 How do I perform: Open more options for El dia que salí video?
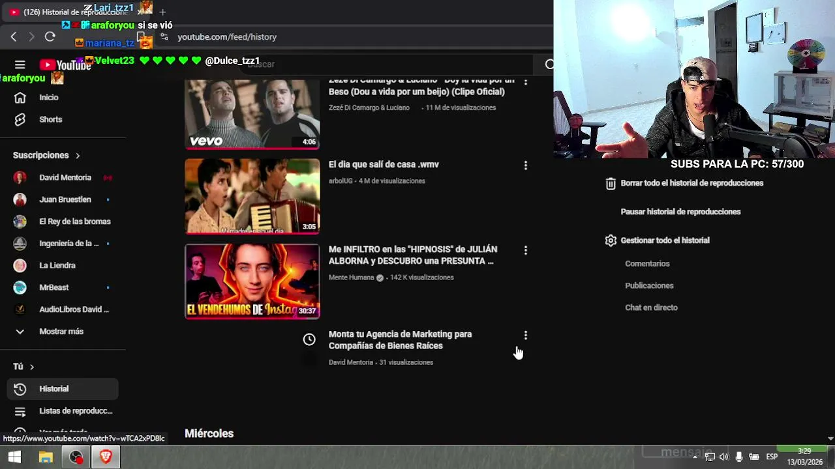coord(526,165)
